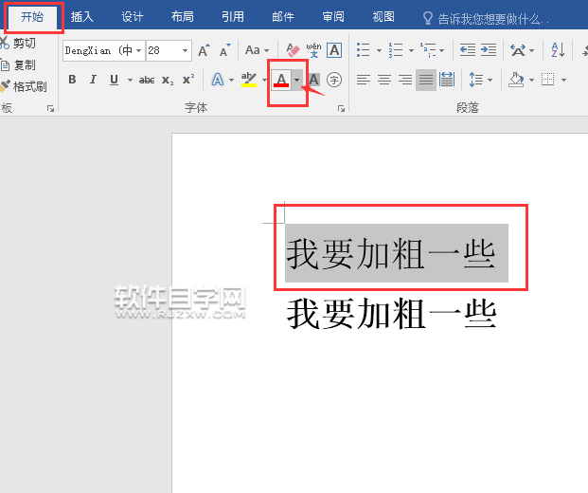The image size is (588, 493).
Task: Open the bullet library dropdown arrow
Action: pos(379,50)
